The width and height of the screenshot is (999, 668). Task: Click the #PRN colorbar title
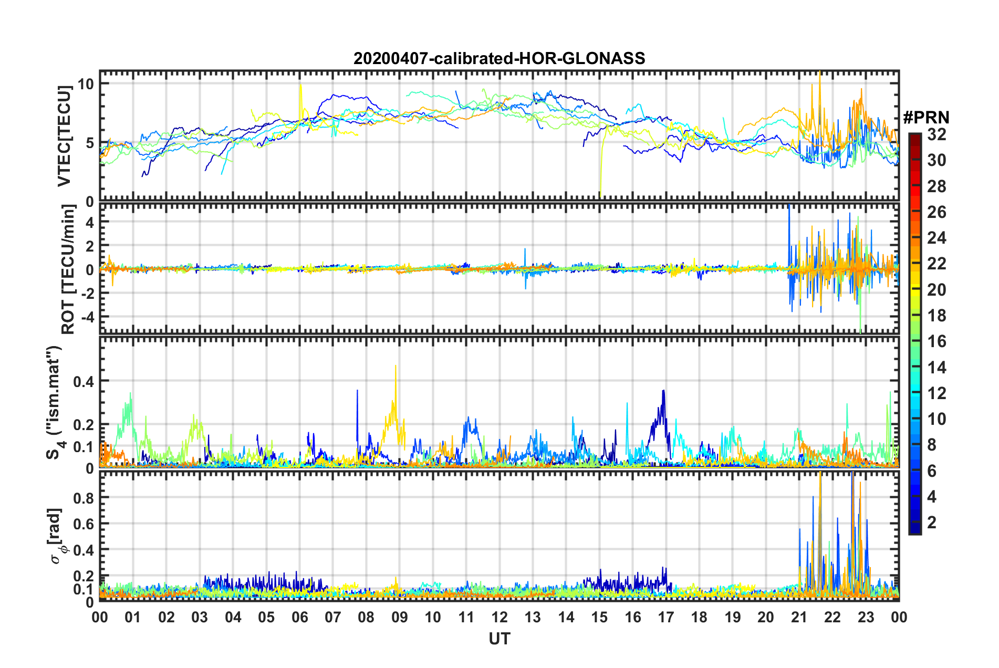tap(925, 118)
